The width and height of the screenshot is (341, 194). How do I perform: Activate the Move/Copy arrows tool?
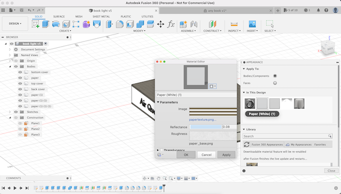160,24
